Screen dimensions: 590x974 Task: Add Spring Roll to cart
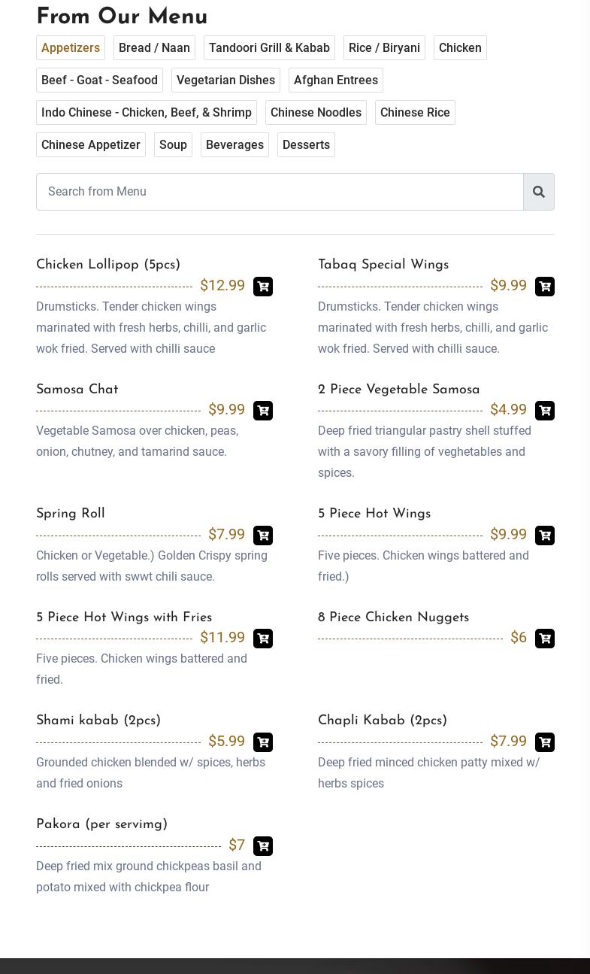pyautogui.click(x=263, y=536)
